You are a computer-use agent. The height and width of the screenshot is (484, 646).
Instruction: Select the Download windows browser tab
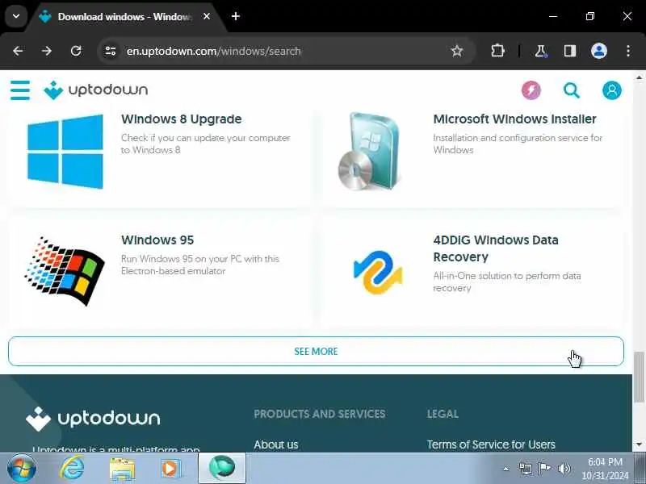(x=126, y=17)
